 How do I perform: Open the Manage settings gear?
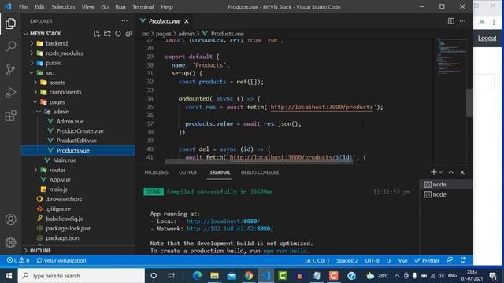click(10, 242)
